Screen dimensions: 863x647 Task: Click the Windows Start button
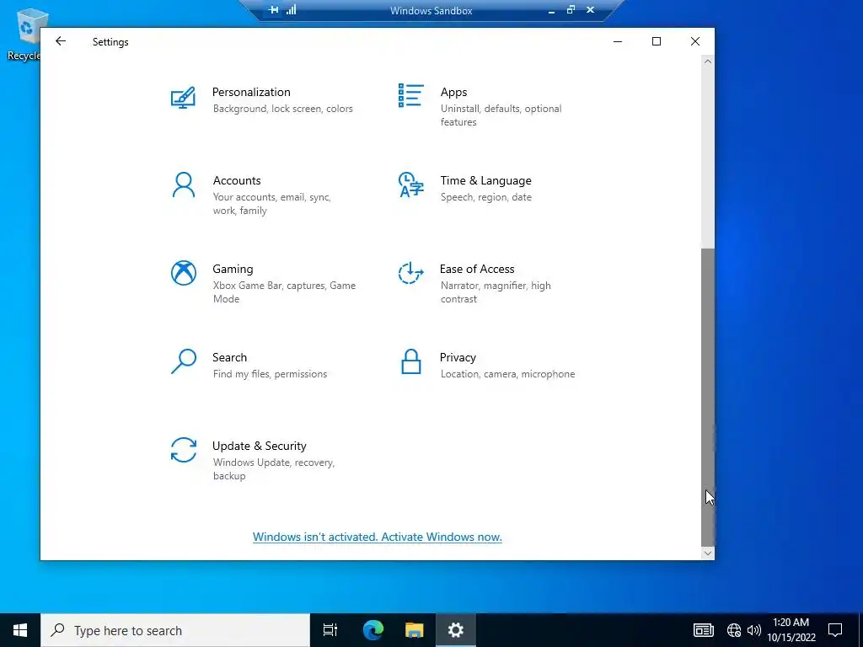(20, 630)
